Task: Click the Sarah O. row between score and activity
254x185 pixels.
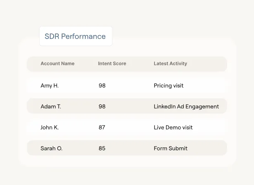Action: (x=130, y=148)
